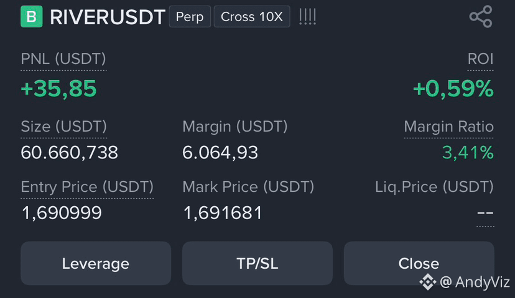Viewport: 515px width, 298px height.
Task: Click the Binance logo watermark
Action: point(428,282)
